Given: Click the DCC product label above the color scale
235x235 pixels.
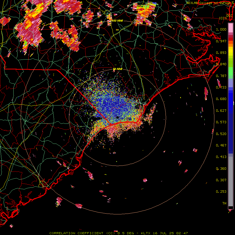Looking at the screenshot, I should tap(229, 16).
